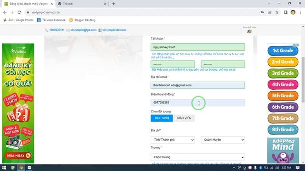
Task: Open Chrome from the Windows taskbar
Action: click(x=21, y=168)
